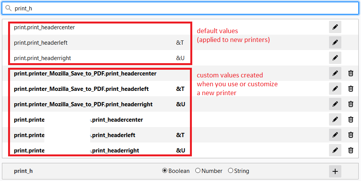Delete the redacted printer's print_headercenter preference

pos(351,119)
